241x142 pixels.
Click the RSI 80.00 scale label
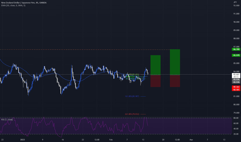236,118
